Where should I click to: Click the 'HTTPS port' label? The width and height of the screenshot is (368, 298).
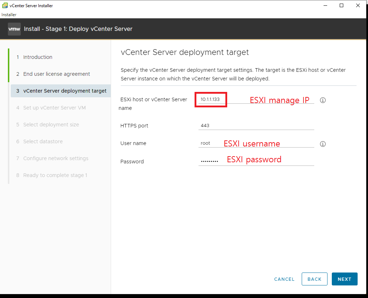(134, 126)
